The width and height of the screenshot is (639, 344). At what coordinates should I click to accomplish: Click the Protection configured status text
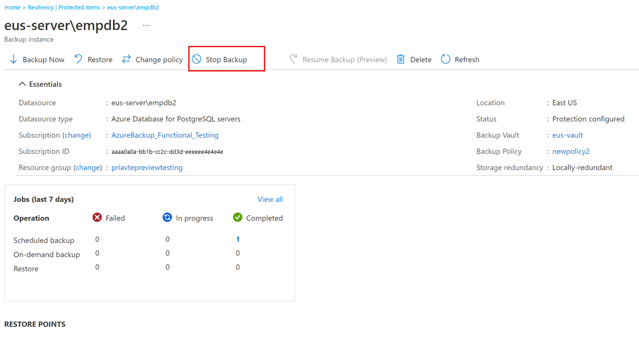(x=589, y=119)
